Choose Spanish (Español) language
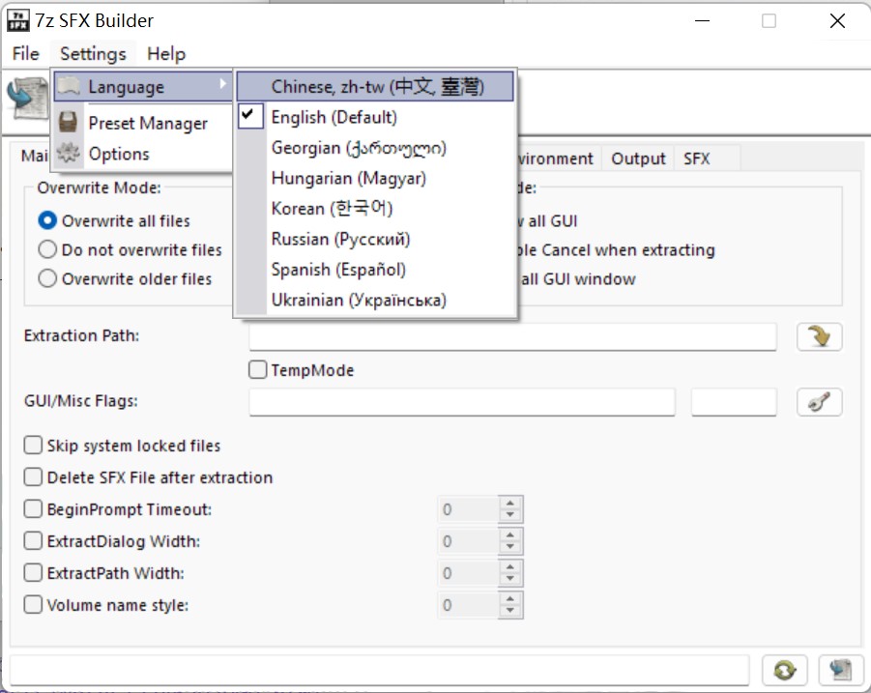Viewport: 871px width, 693px height. (375, 270)
